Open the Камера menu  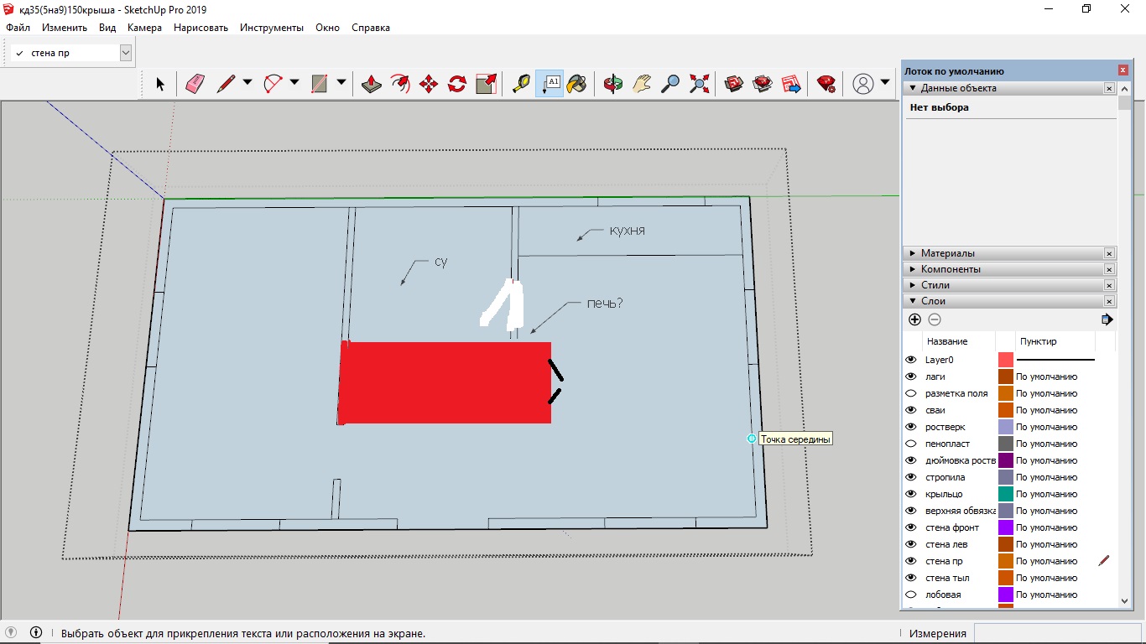point(144,28)
